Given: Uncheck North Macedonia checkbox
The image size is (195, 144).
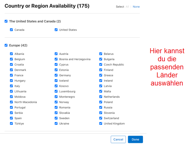Looking at the screenshot, I should coord(11,102).
